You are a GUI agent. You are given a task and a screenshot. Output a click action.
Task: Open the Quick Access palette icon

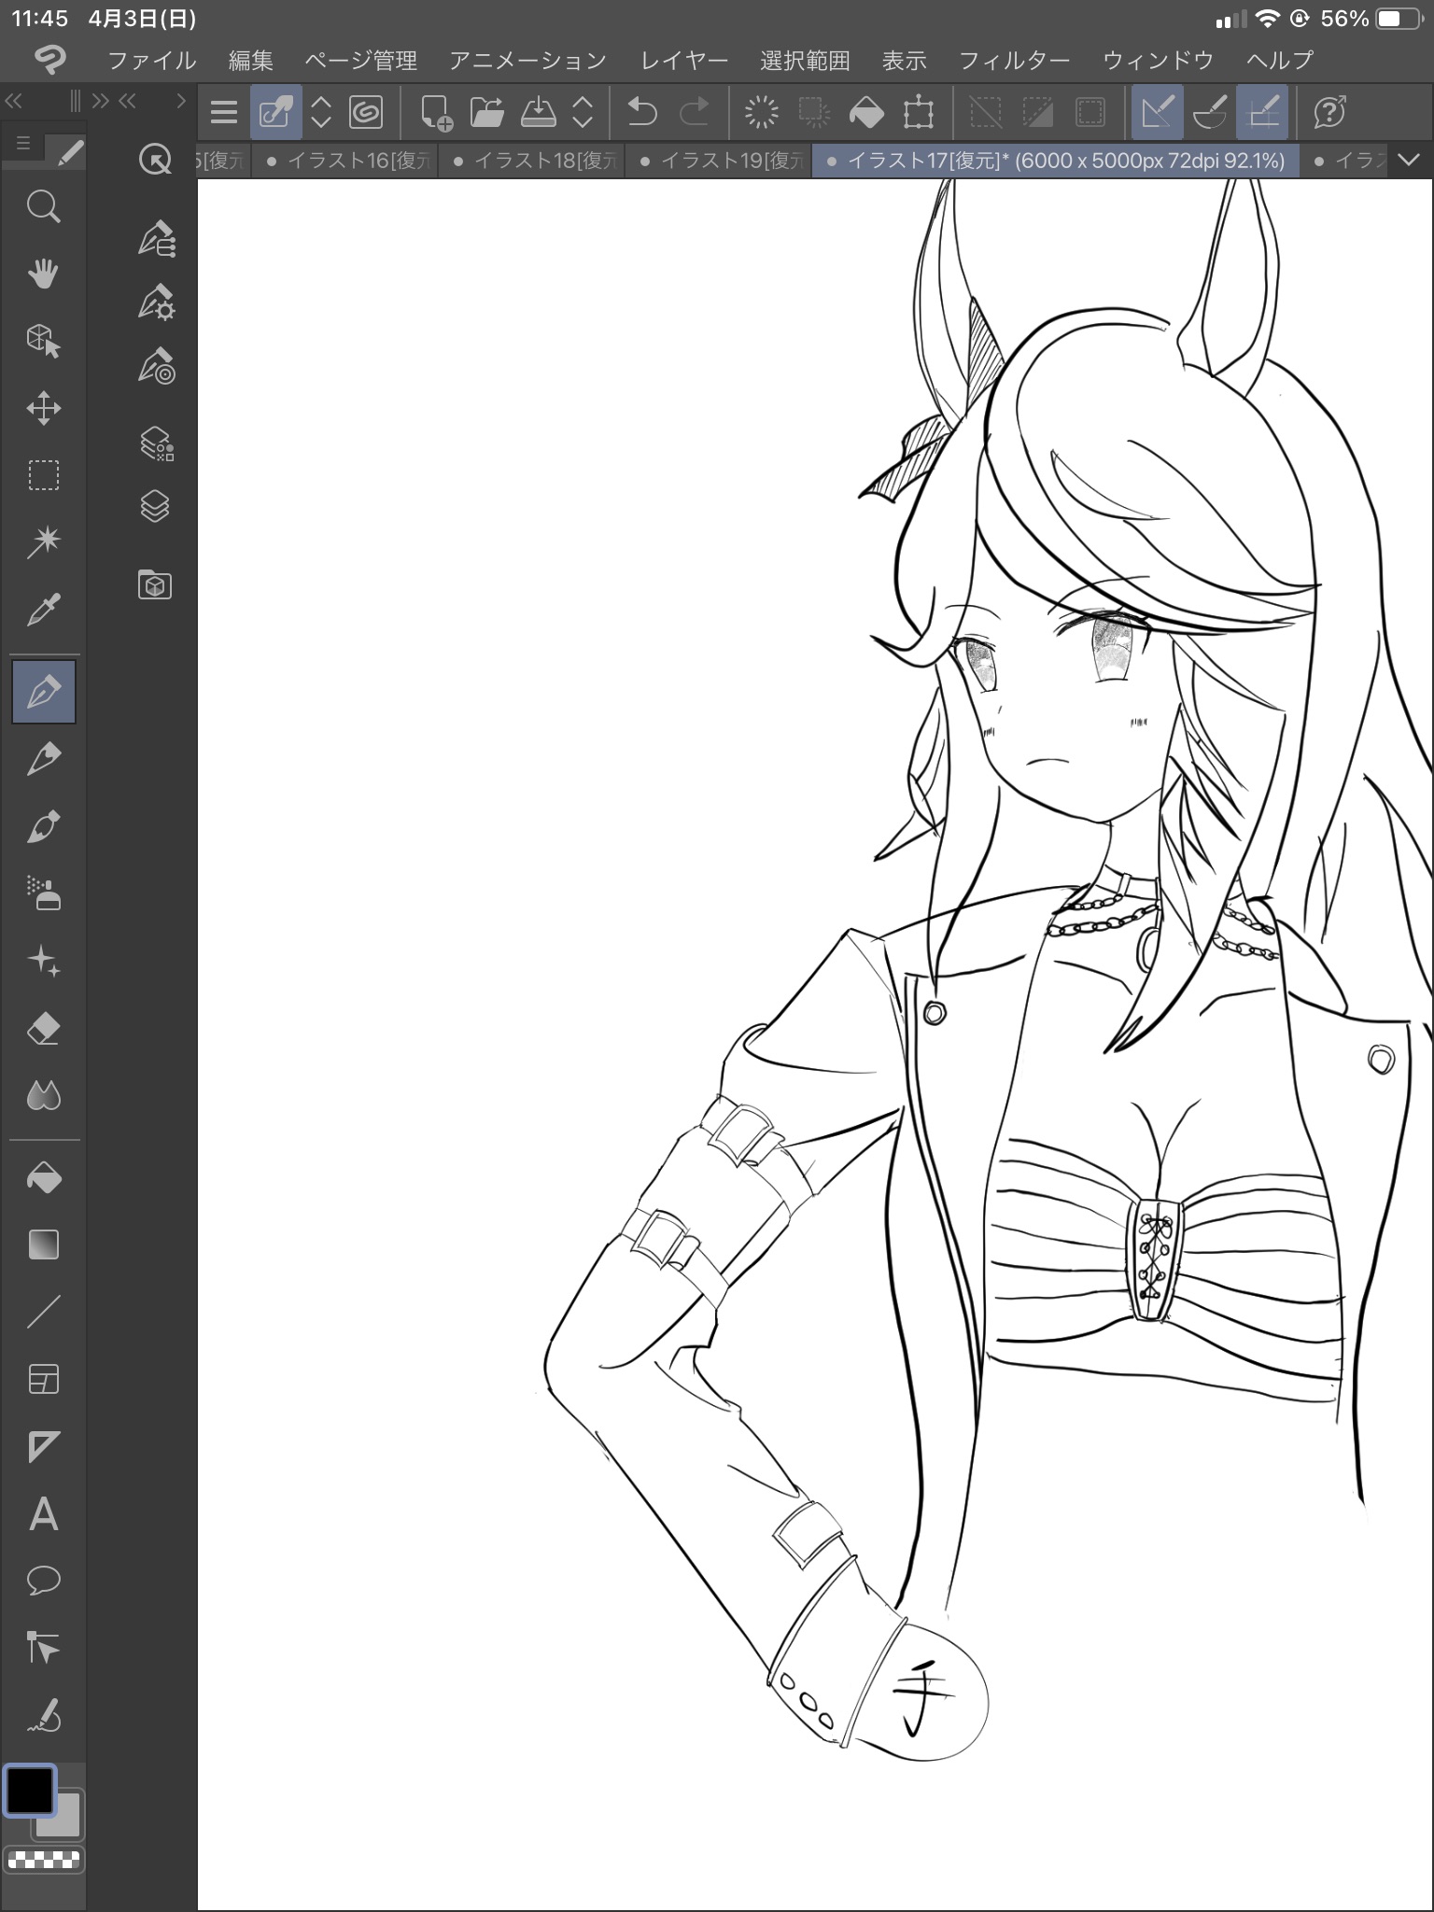(x=155, y=161)
